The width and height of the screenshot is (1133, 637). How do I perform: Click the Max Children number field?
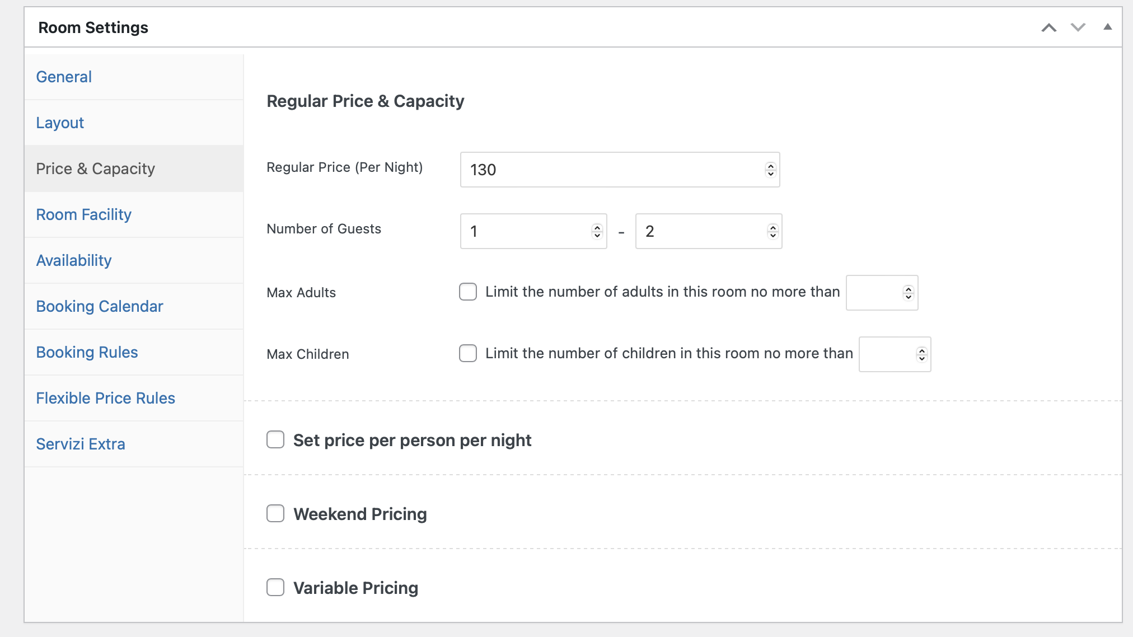(x=895, y=354)
